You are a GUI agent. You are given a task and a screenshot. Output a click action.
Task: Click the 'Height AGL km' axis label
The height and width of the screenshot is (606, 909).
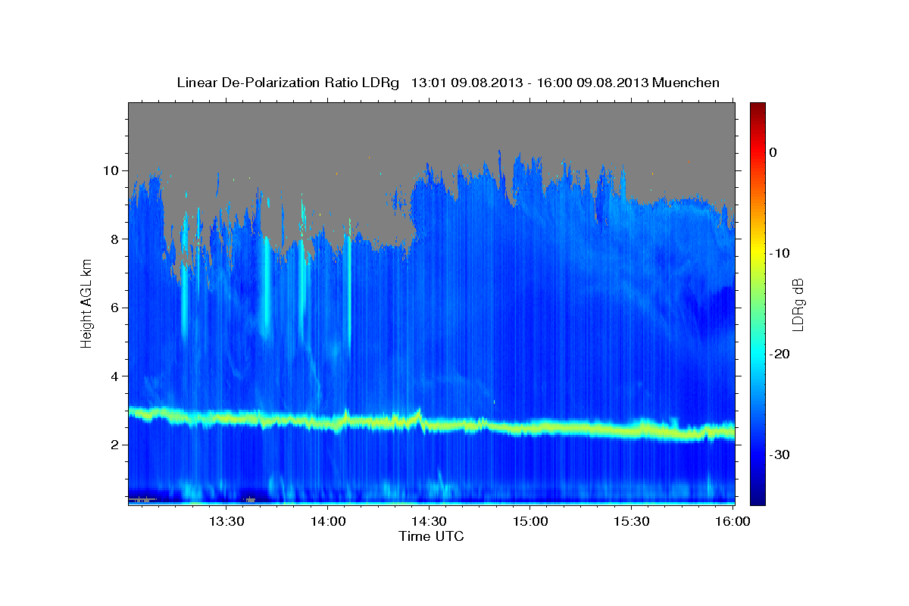point(86,304)
